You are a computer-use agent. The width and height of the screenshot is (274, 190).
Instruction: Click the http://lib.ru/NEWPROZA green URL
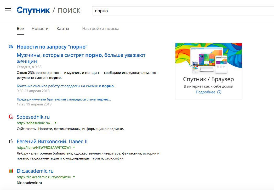[44, 148]
